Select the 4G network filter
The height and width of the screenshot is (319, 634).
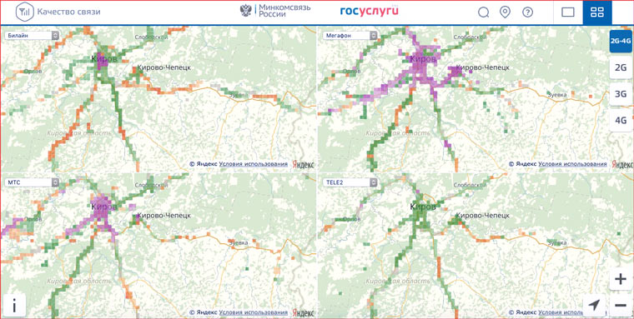tap(621, 120)
